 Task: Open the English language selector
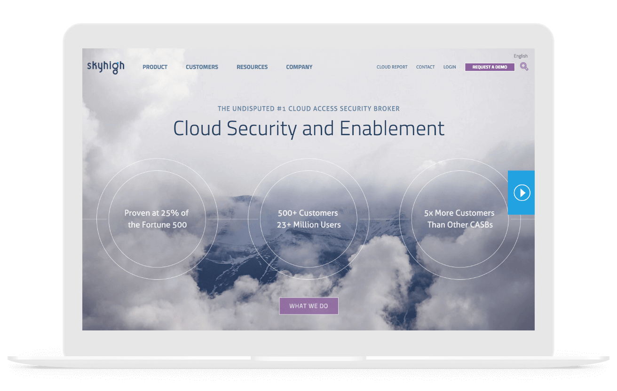521,56
